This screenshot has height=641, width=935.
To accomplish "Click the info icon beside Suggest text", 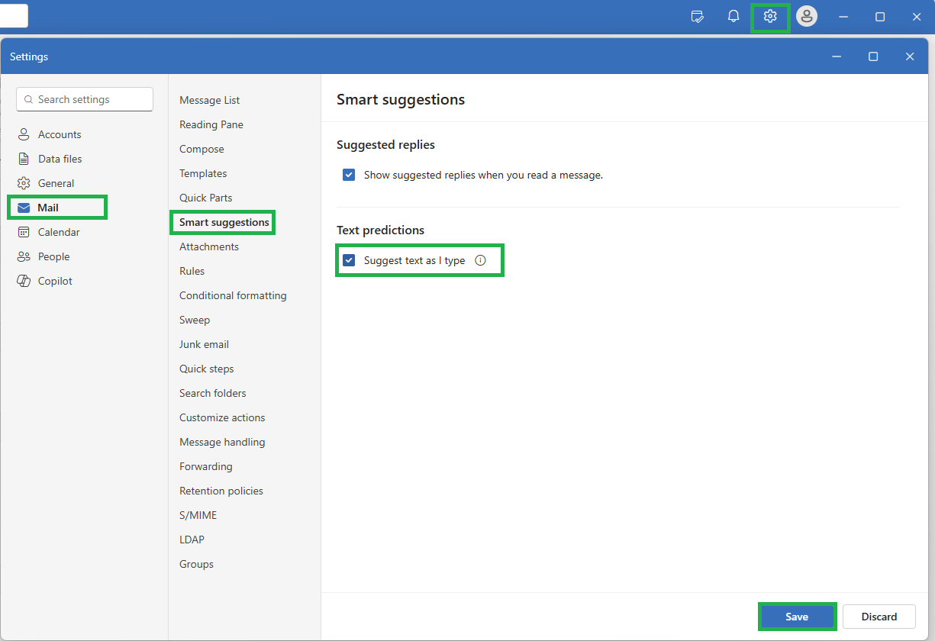I will pos(480,260).
